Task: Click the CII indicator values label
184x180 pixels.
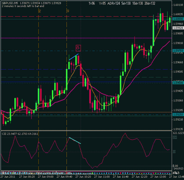Action: (20, 134)
